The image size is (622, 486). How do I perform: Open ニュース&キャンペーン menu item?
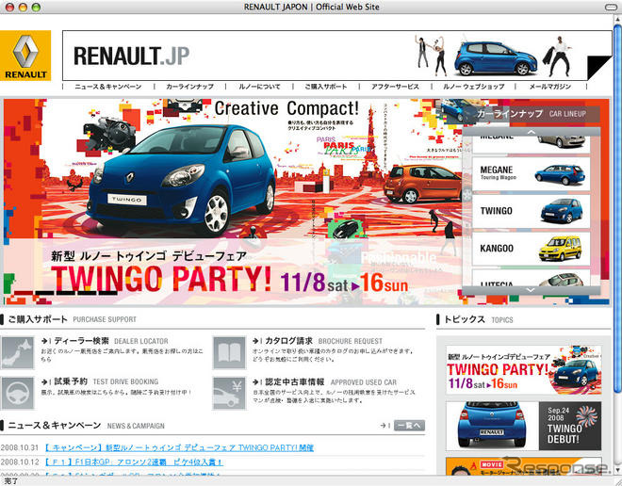(x=108, y=87)
